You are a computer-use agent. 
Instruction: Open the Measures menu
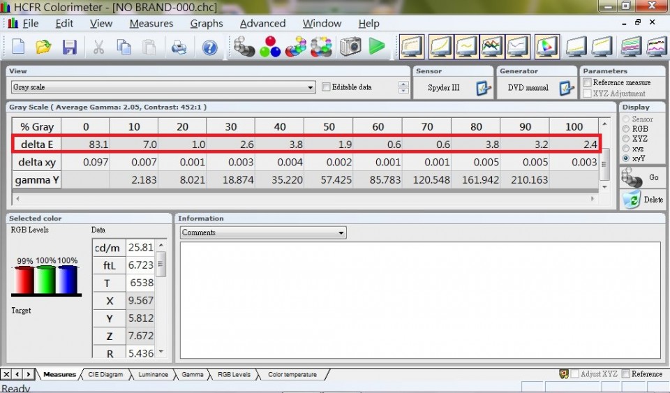[x=151, y=23]
